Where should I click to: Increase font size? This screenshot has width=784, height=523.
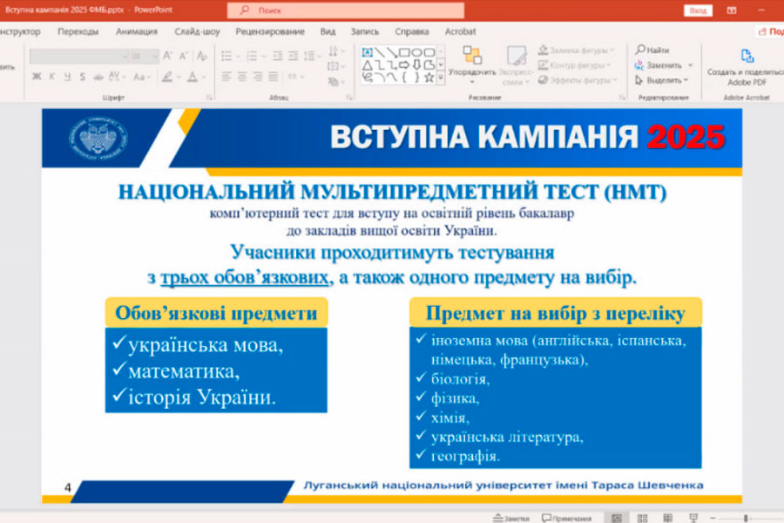point(168,56)
